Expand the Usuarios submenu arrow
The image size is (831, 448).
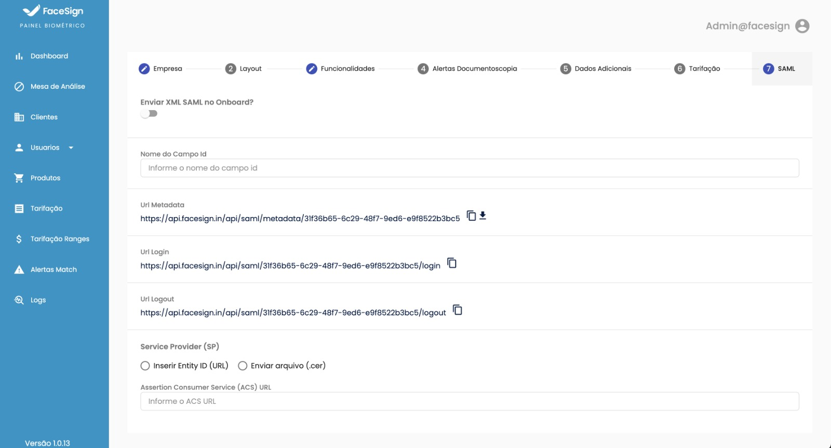(71, 148)
